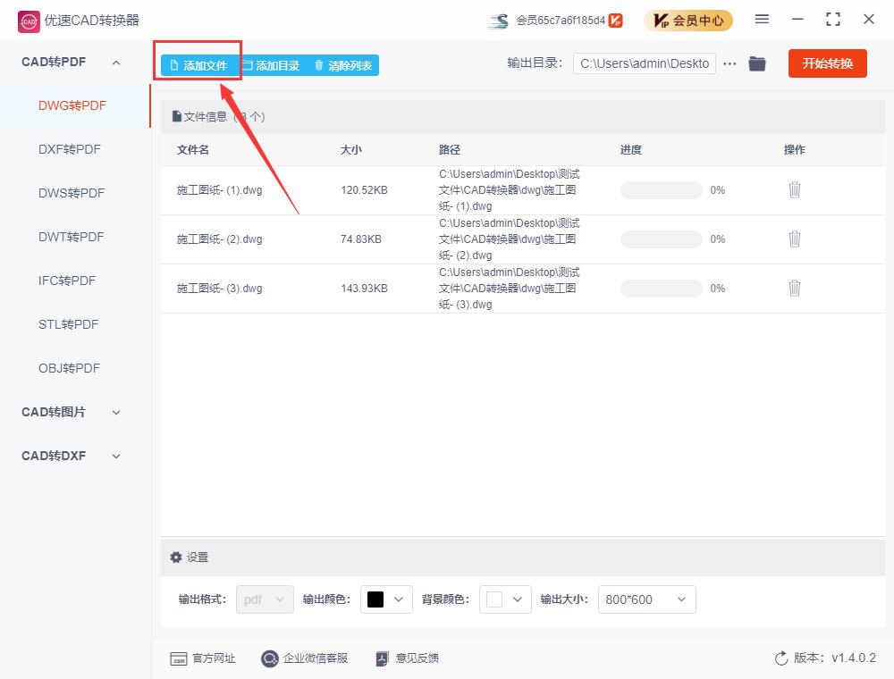This screenshot has height=679, width=894.
Task: Delete 施工图纸-(3).dwg with its trash icon
Action: [x=794, y=288]
